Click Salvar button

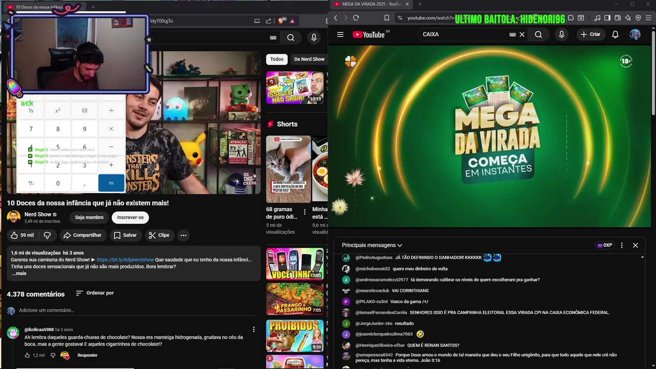pyautogui.click(x=125, y=235)
